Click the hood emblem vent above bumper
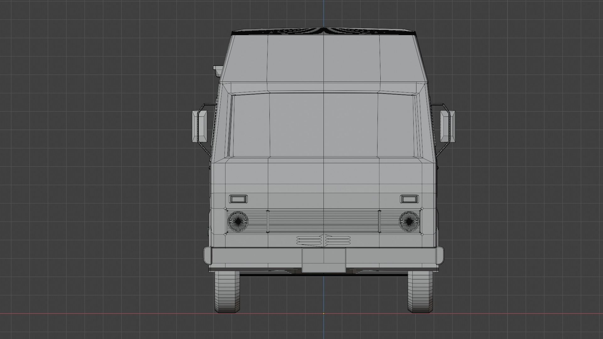 [x=323, y=240]
